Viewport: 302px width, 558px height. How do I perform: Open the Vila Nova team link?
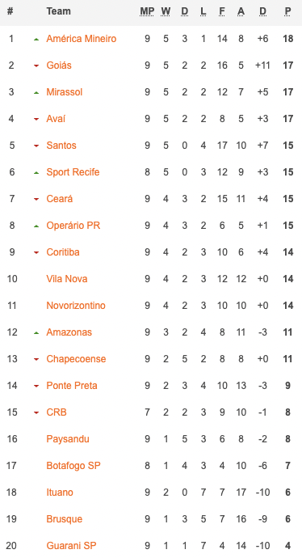tap(67, 279)
